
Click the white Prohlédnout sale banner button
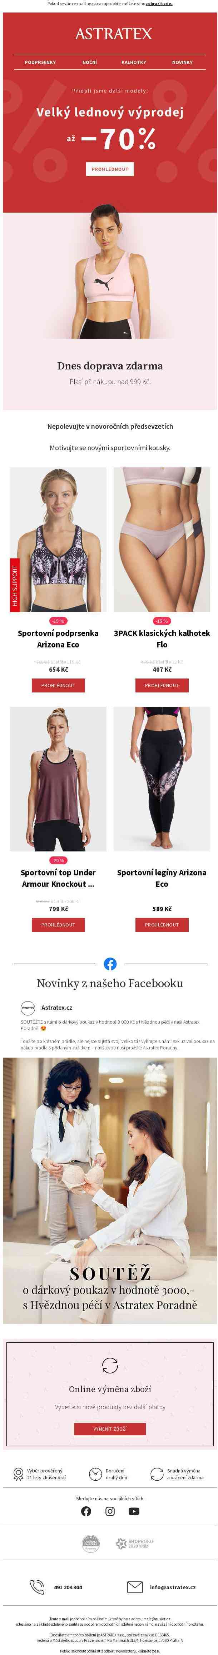[x=110, y=169]
